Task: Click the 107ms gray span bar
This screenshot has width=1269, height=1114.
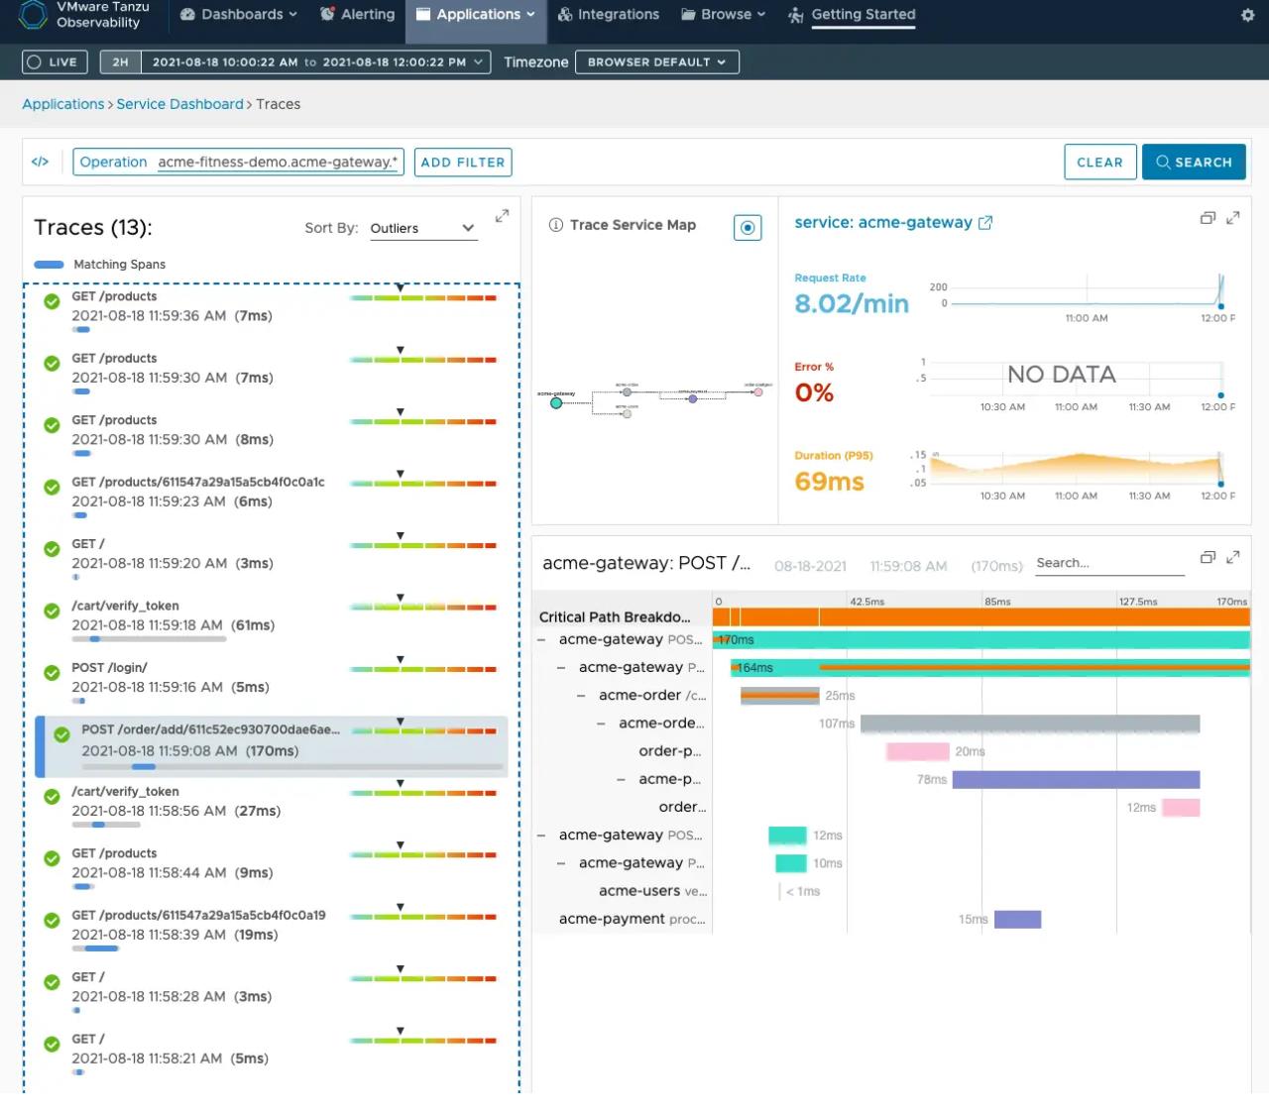Action: click(1030, 724)
